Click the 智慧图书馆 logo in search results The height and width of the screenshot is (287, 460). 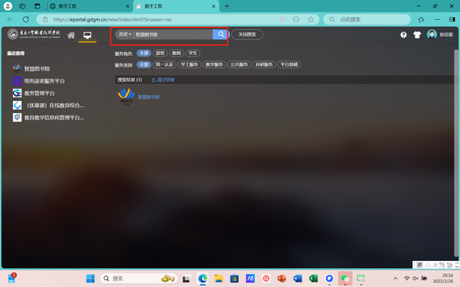click(127, 97)
